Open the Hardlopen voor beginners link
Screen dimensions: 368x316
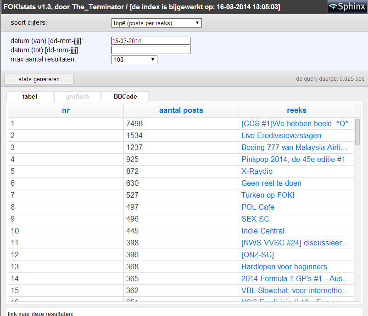pos(284,266)
